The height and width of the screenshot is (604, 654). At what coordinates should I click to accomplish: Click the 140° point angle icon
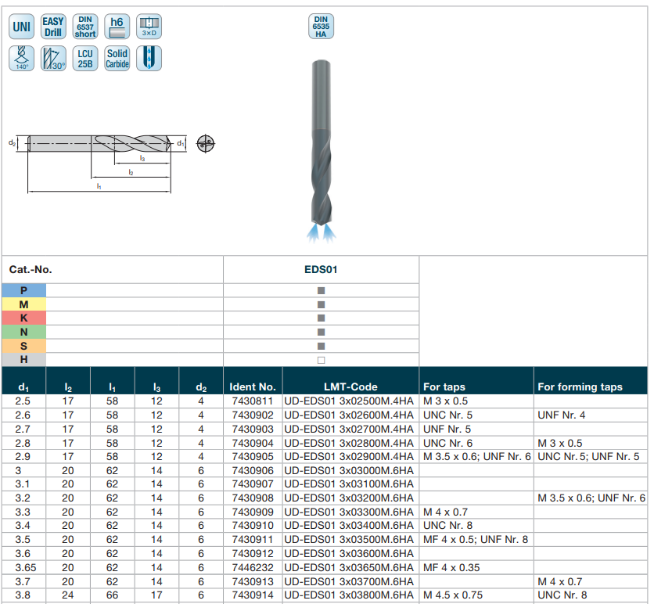pyautogui.click(x=21, y=59)
